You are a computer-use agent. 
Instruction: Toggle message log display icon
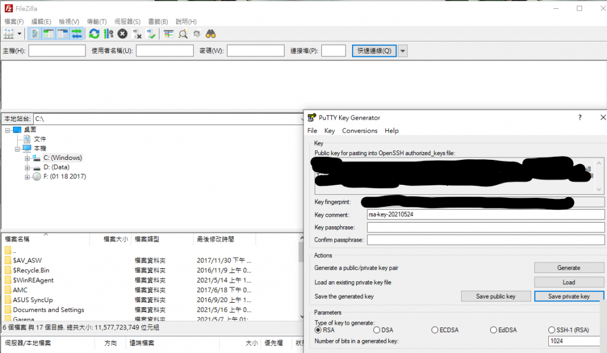(x=34, y=34)
